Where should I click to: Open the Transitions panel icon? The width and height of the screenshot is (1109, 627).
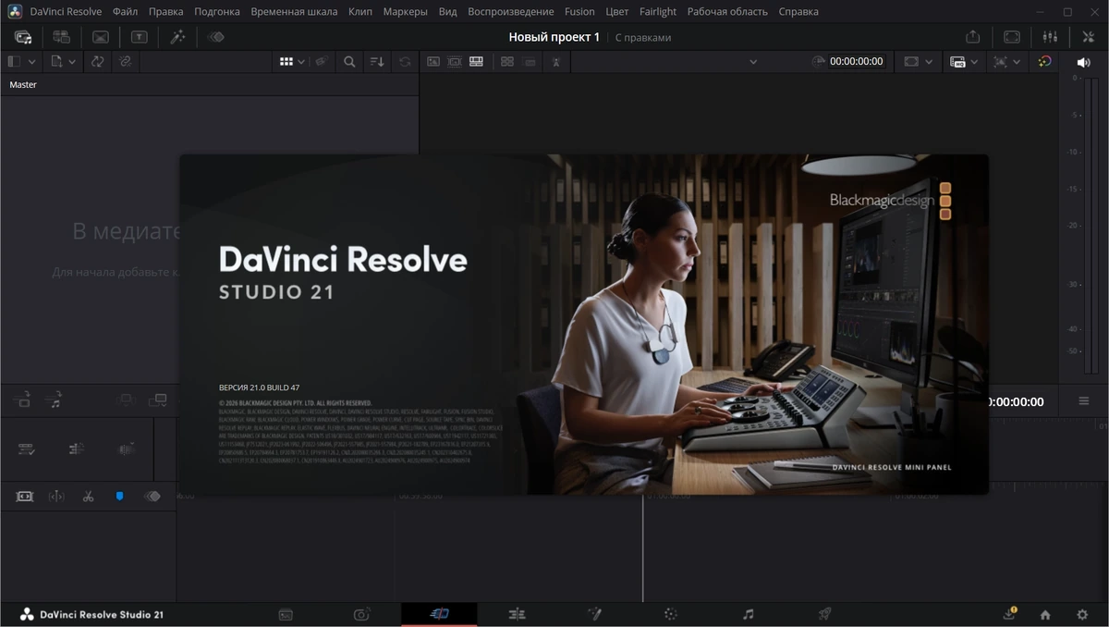tap(100, 37)
